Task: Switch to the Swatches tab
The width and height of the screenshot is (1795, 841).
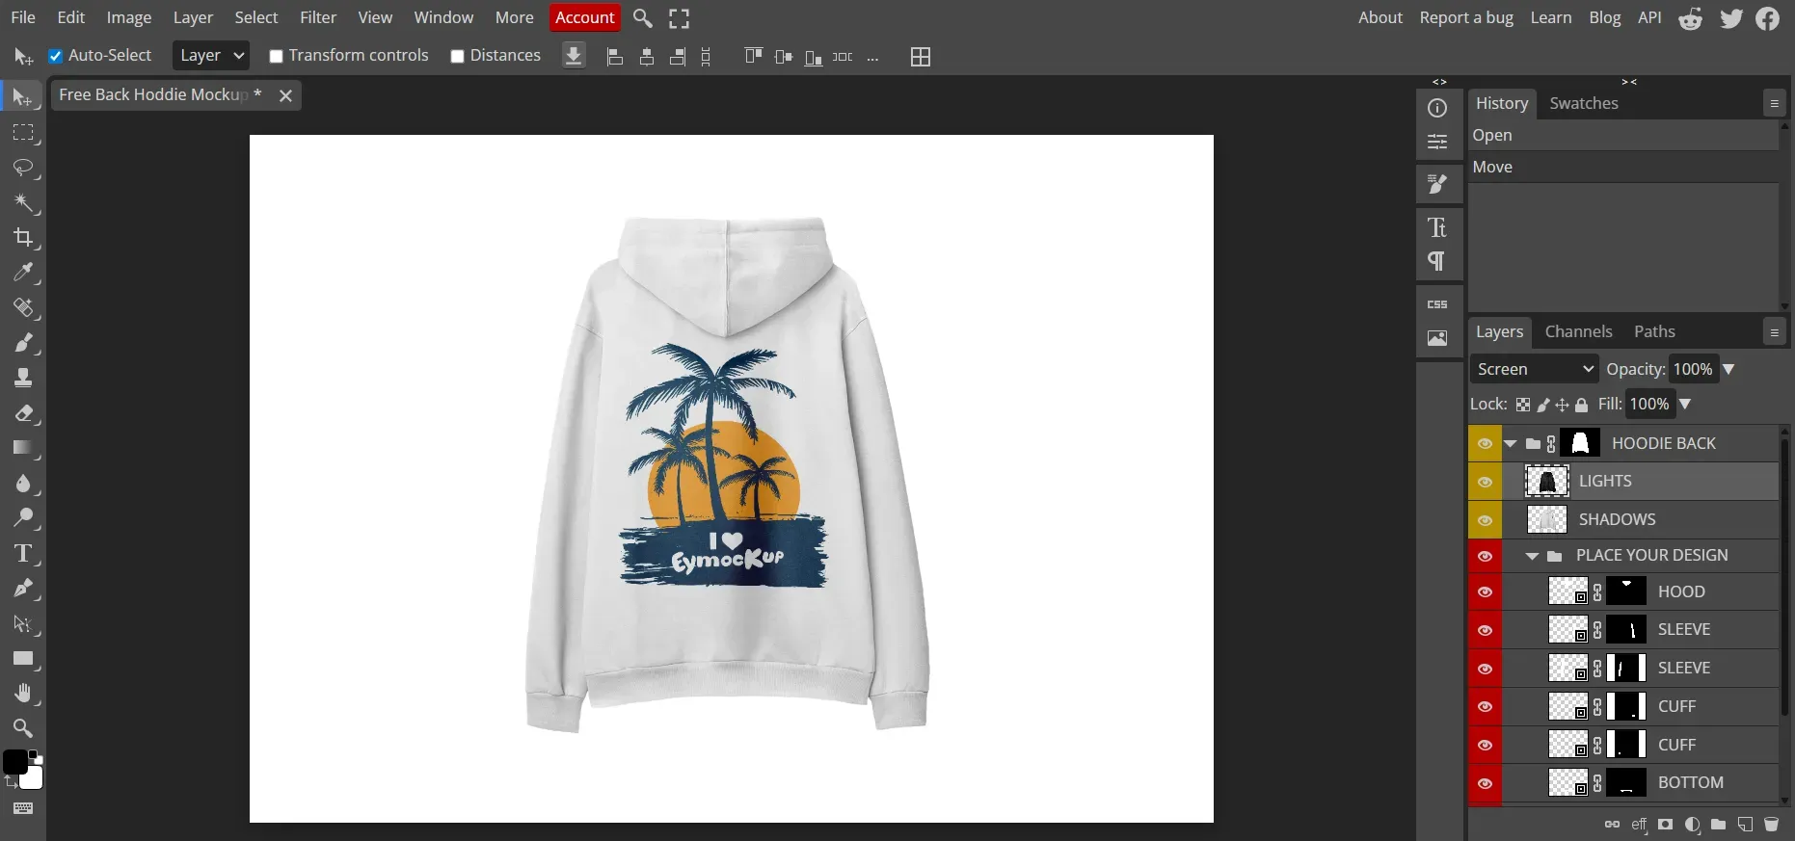Action: tap(1584, 103)
